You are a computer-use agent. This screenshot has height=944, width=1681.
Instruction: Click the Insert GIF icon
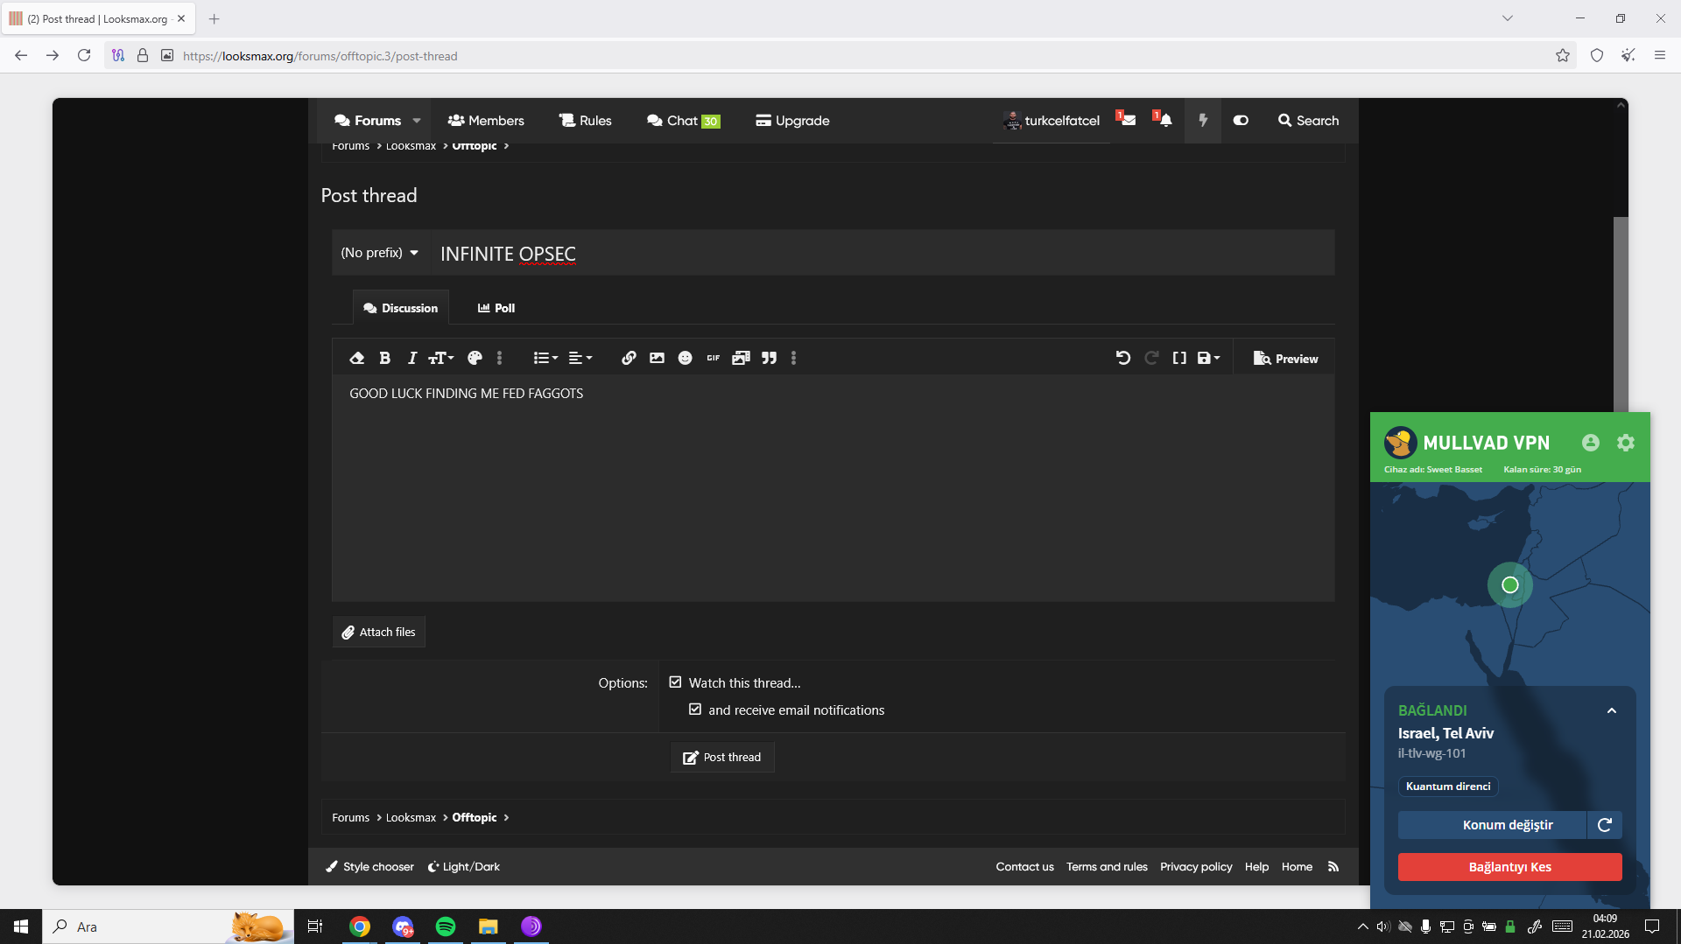point(713,358)
